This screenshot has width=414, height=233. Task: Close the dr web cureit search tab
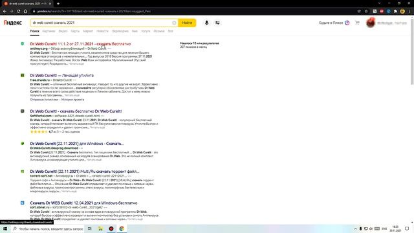pyautogui.click(x=50, y=4)
